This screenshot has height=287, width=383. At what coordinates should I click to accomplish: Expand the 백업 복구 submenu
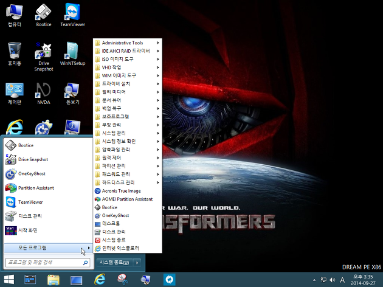pyautogui.click(x=128, y=109)
